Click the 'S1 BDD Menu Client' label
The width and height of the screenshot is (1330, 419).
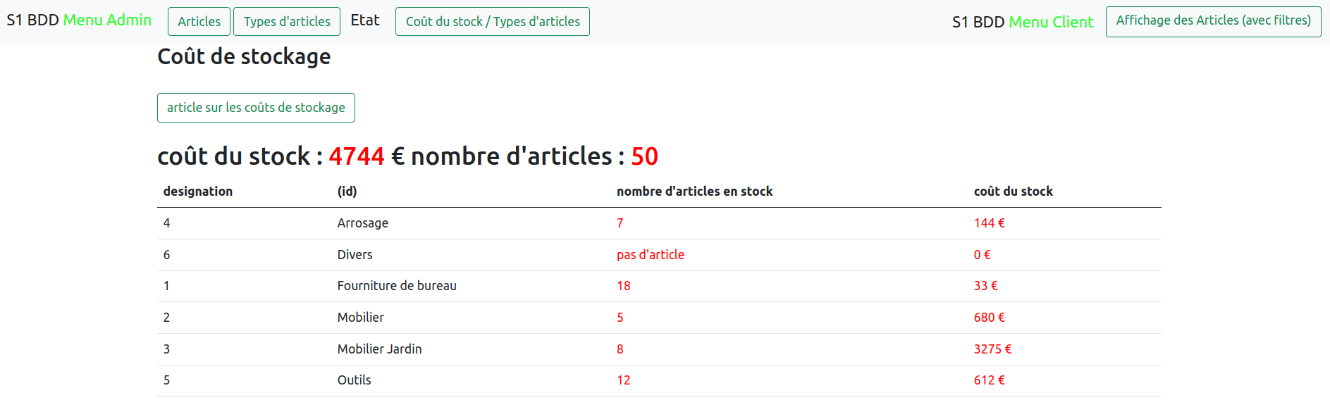[x=1022, y=23]
